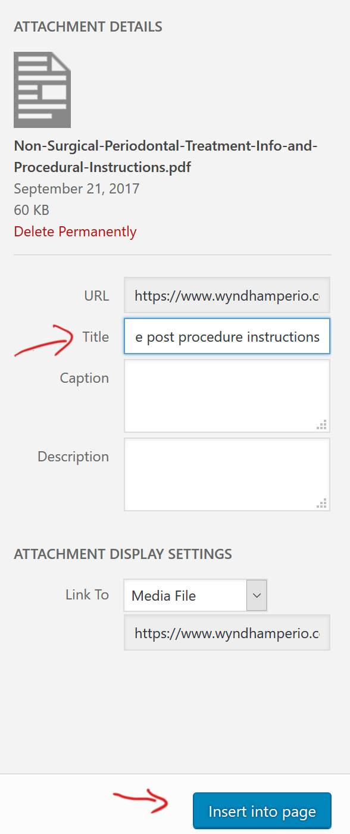Click the PDF document file icon
Screen dimensions: 350x834
coord(42,90)
